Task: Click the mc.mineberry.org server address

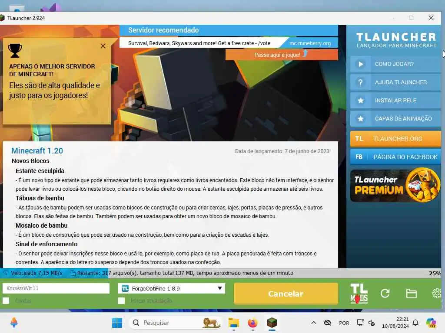Action: click(x=310, y=43)
